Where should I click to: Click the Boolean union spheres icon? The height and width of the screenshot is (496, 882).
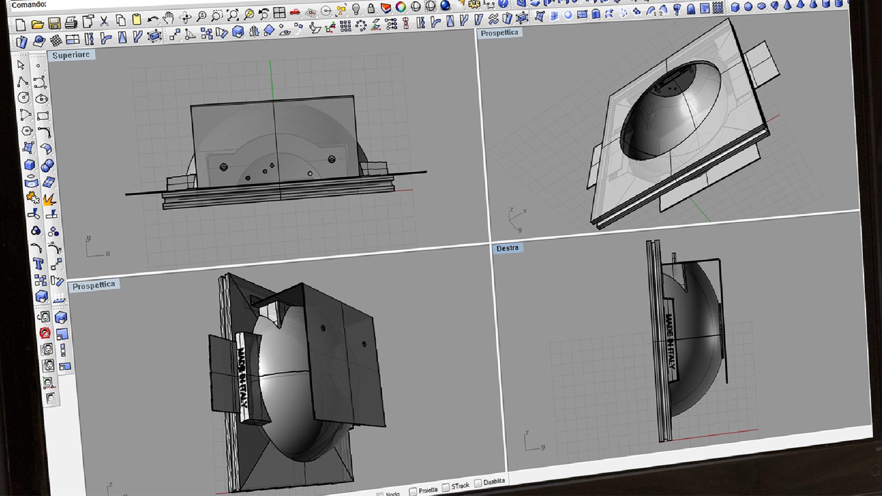click(47, 165)
